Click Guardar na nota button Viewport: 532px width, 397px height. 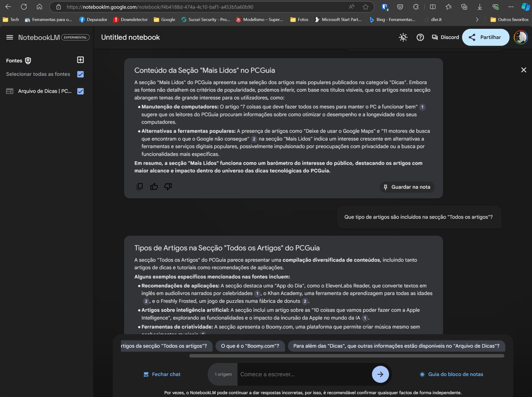click(x=407, y=187)
